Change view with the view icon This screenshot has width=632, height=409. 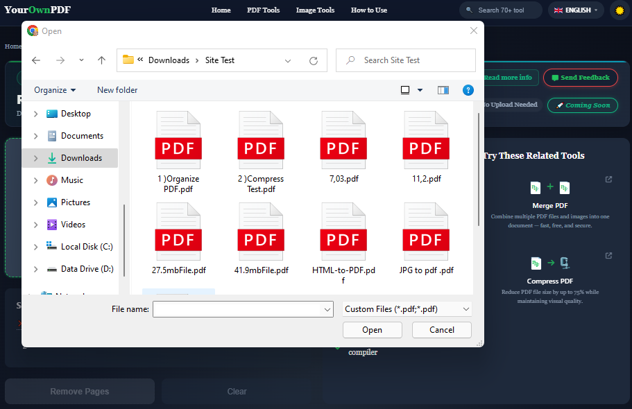[x=405, y=90]
